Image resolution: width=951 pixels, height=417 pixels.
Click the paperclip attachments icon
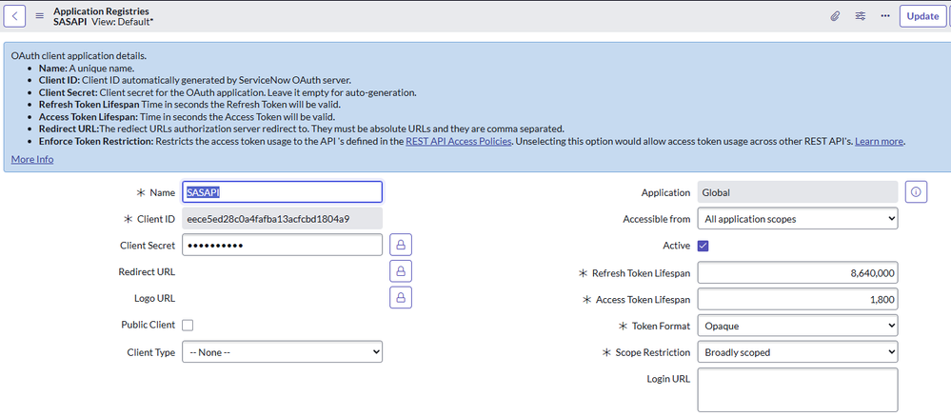tap(835, 16)
